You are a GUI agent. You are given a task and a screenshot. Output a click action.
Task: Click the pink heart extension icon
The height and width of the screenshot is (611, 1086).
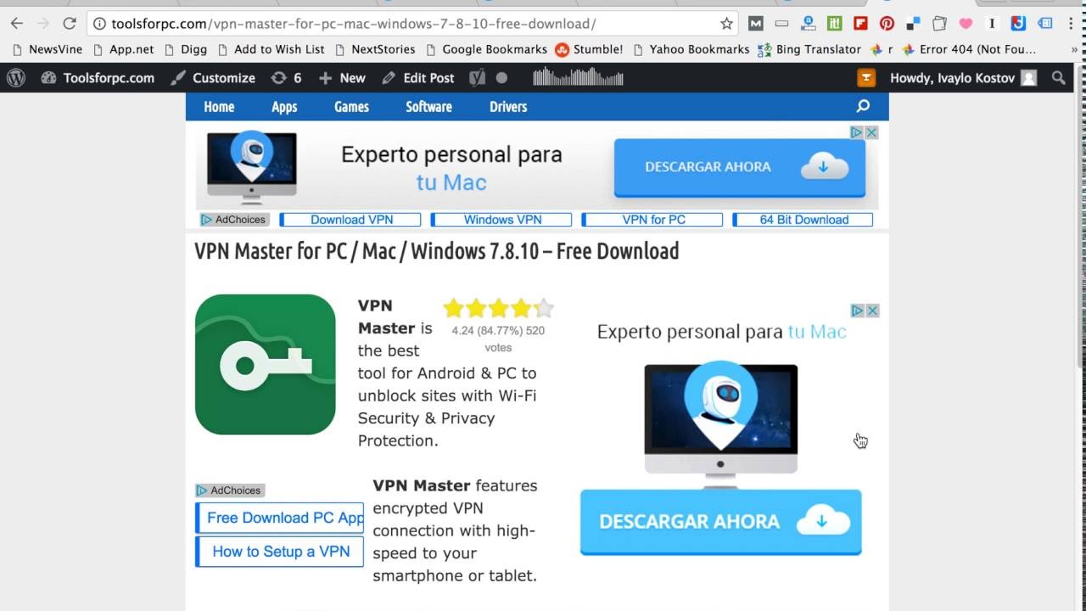coord(966,24)
